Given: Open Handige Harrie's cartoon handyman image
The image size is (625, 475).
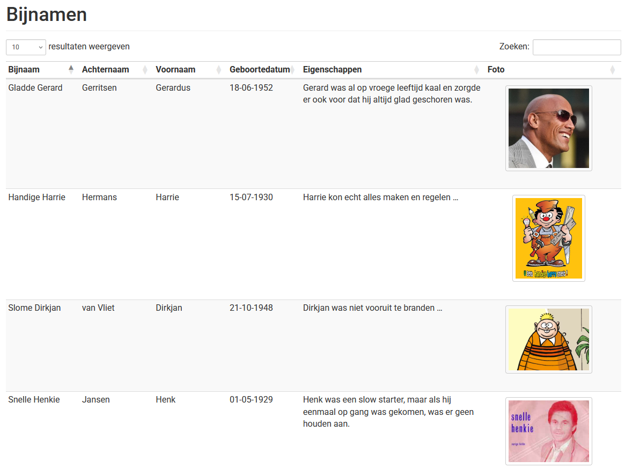Looking at the screenshot, I should coord(548,238).
